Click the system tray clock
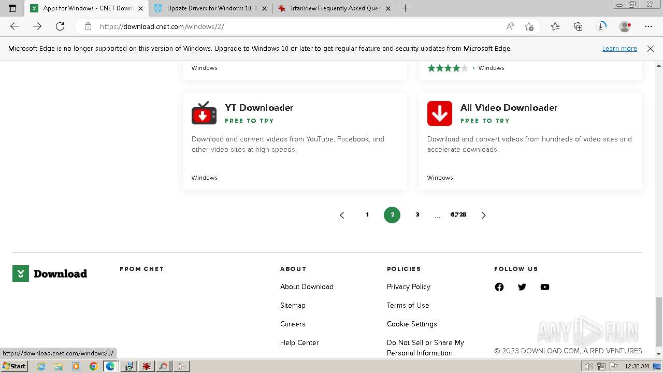The width and height of the screenshot is (663, 373). pos(637,366)
